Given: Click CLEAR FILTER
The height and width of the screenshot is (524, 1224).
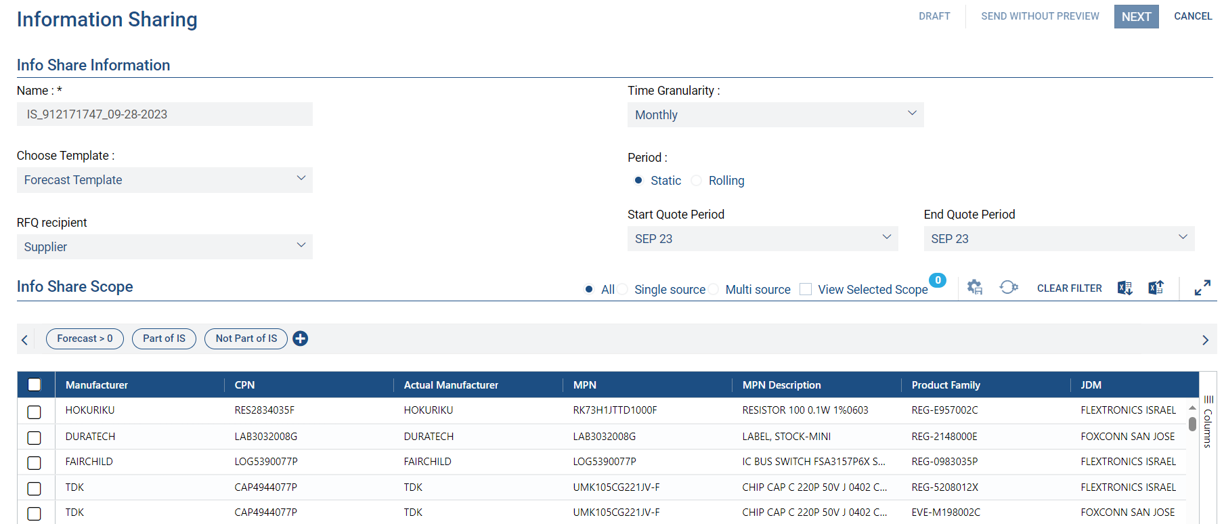Looking at the screenshot, I should pos(1069,288).
